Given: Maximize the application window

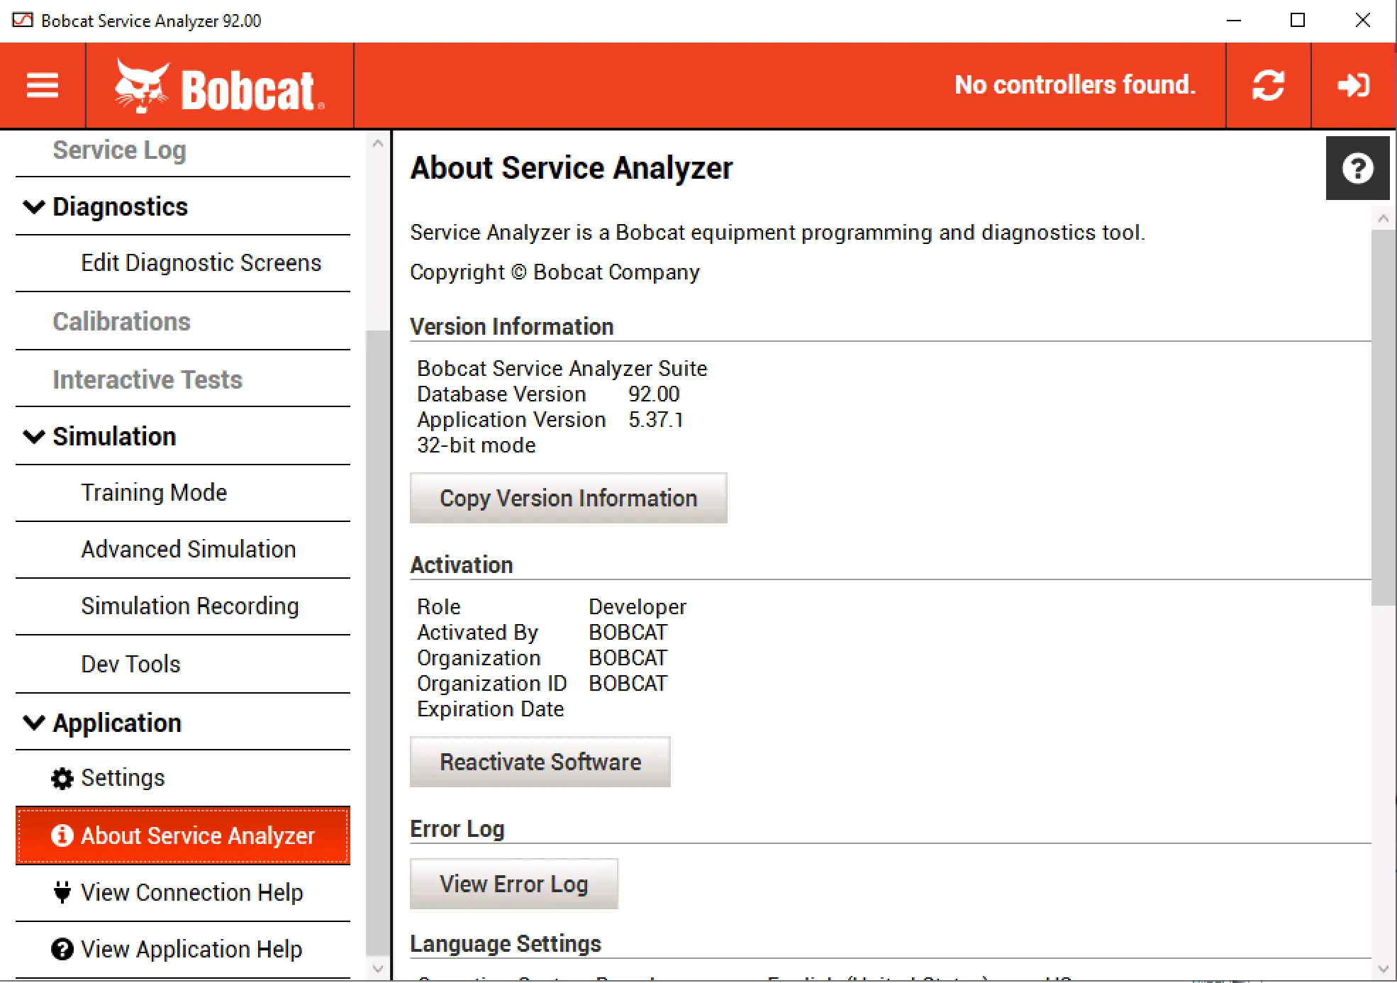Looking at the screenshot, I should (x=1297, y=20).
